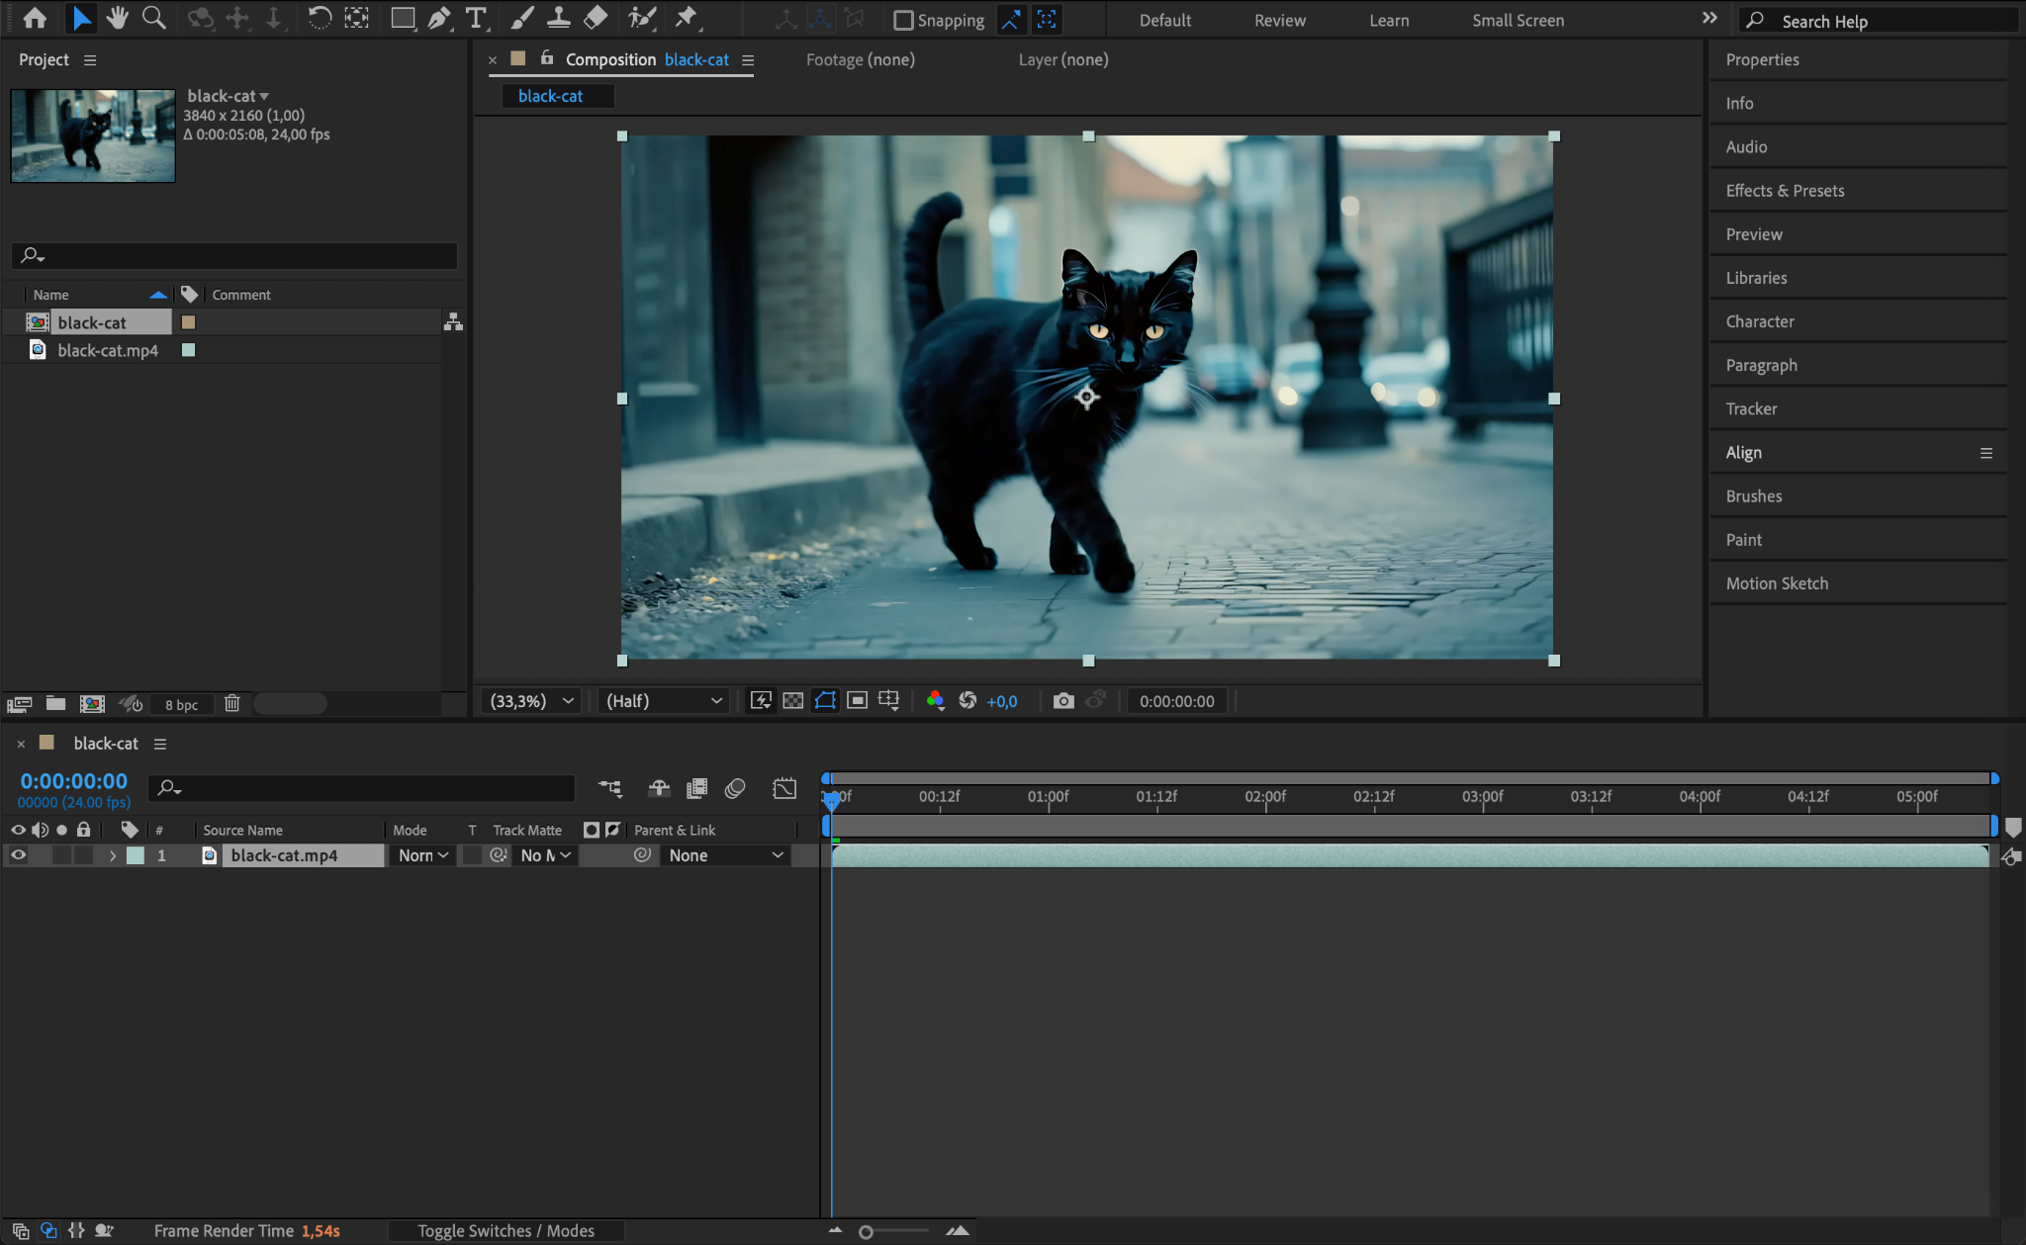Select the Hand tool
Image resolution: width=2026 pixels, height=1245 pixels.
[x=118, y=18]
